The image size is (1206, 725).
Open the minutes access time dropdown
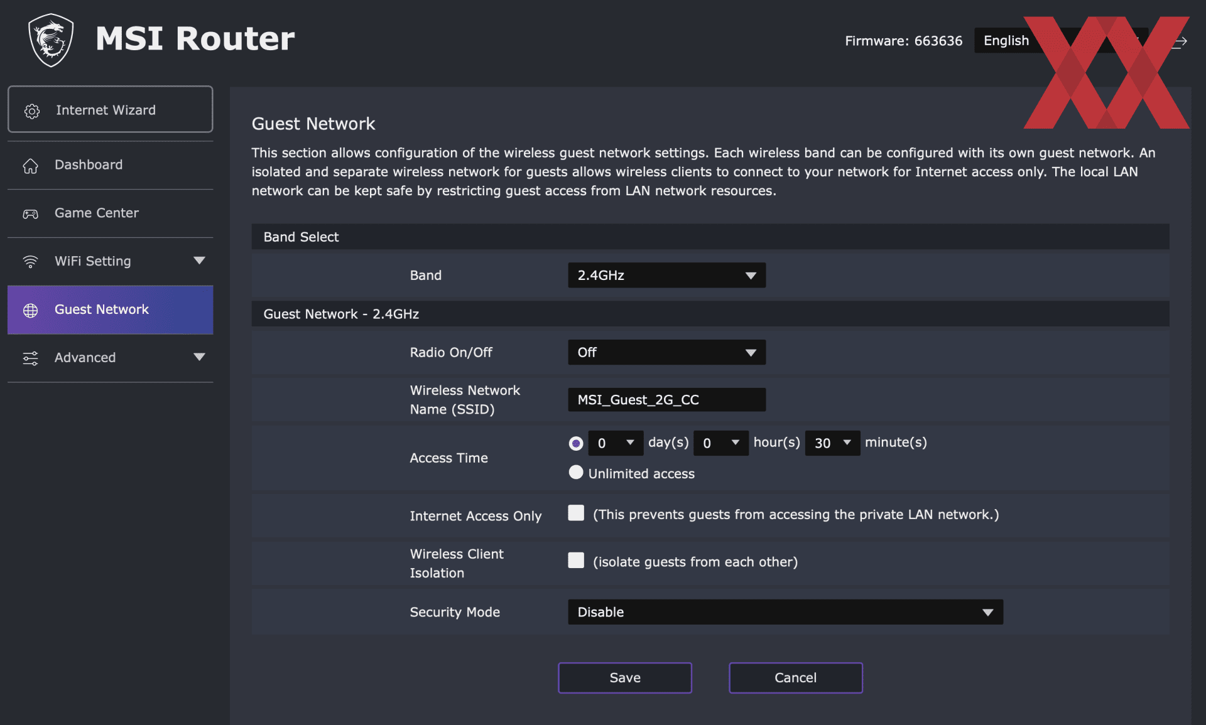tap(832, 443)
